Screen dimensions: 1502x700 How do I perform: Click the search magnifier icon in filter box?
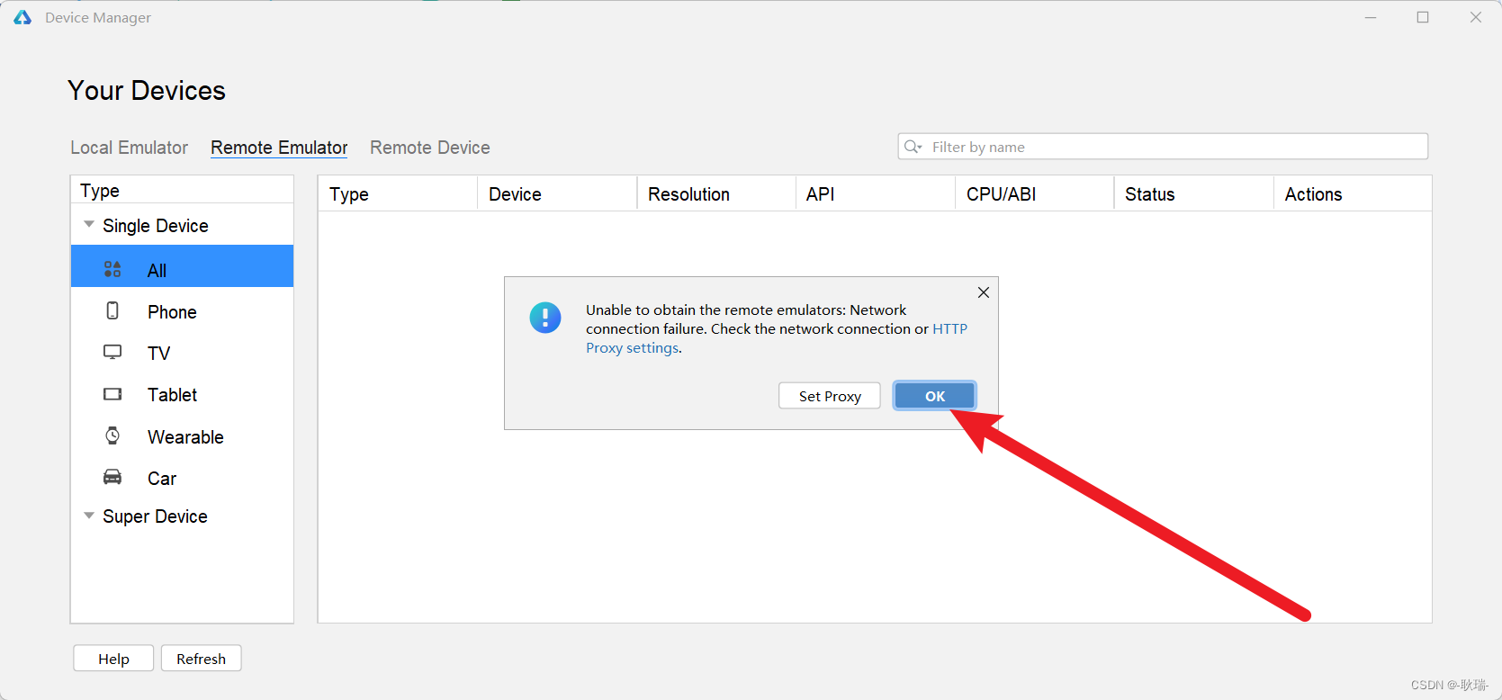[x=913, y=147]
